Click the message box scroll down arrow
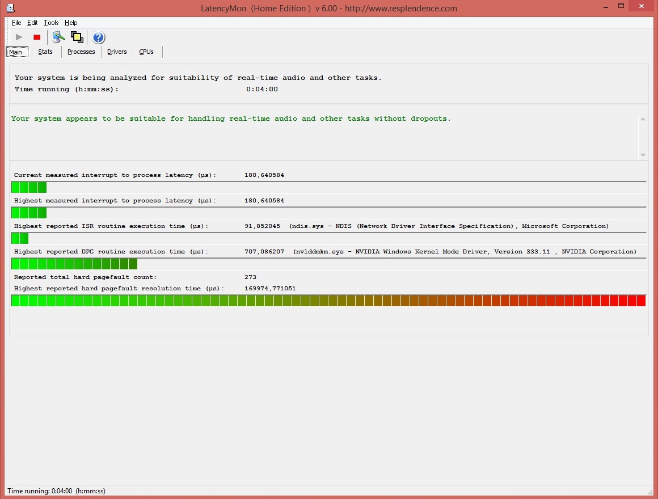 tap(643, 155)
